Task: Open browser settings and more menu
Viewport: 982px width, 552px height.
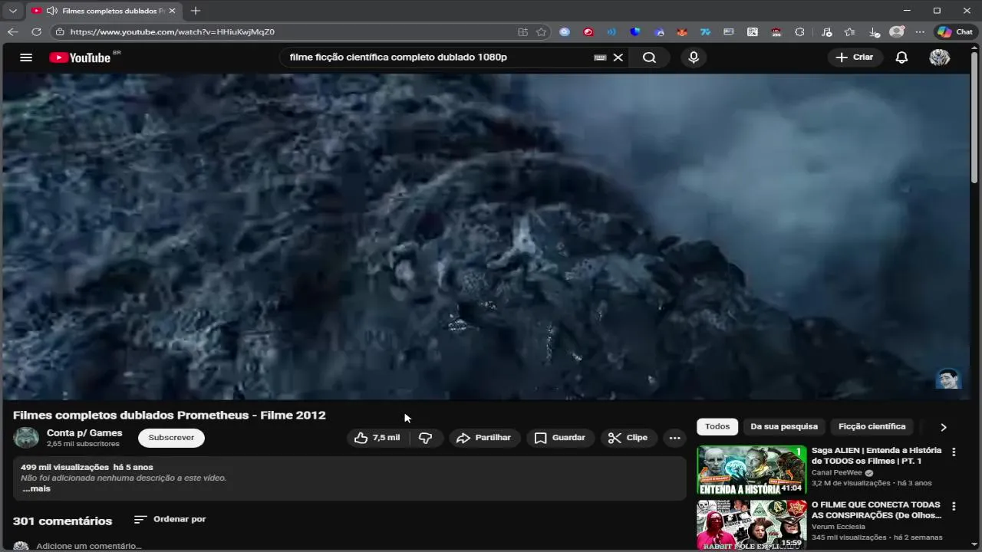Action: click(921, 32)
